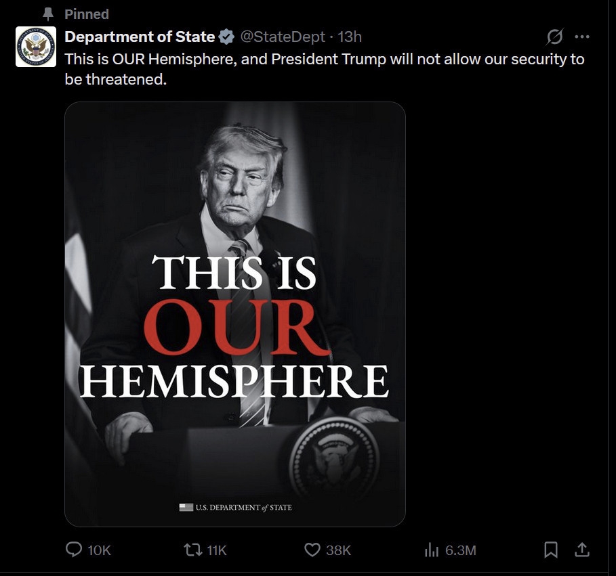Like the post with the heart icon

point(312,550)
